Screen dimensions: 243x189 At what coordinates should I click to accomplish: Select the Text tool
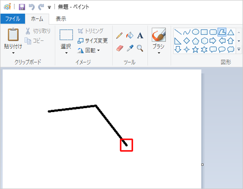(x=140, y=36)
